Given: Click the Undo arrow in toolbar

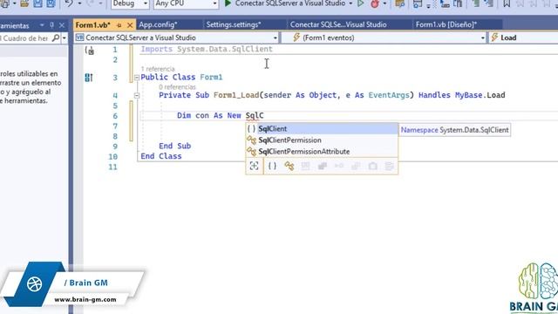Looking at the screenshot, I should click(x=69, y=3).
